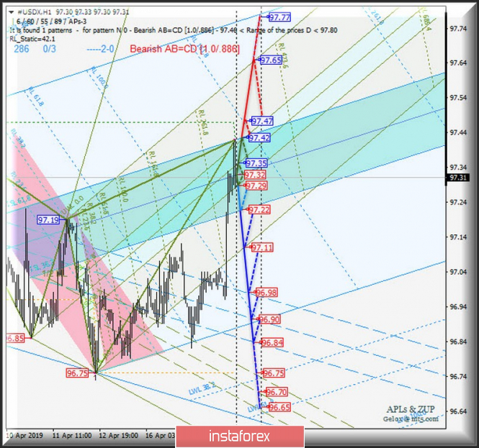479x448 pixels.
Task: Click the 97.04 price axis tick
Action: [458, 272]
